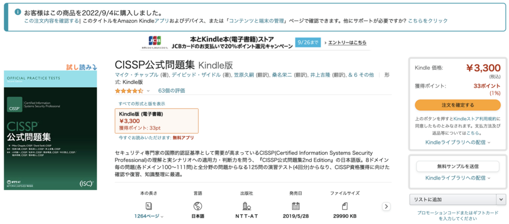Click the CISSP公式問題集 page title
The image size is (509, 224).
coord(155,65)
